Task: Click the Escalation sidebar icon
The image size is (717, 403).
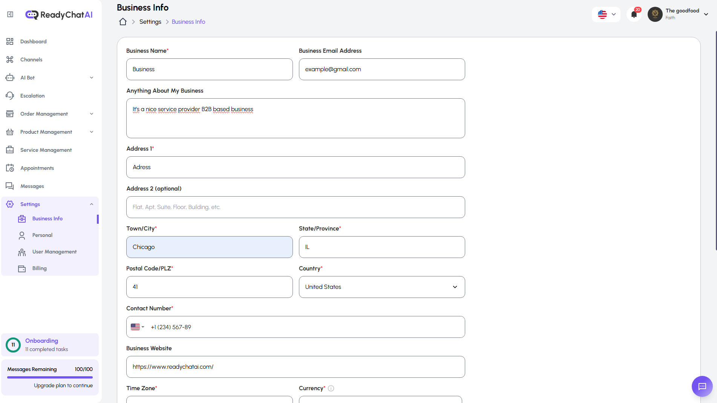Action: pos(10,96)
